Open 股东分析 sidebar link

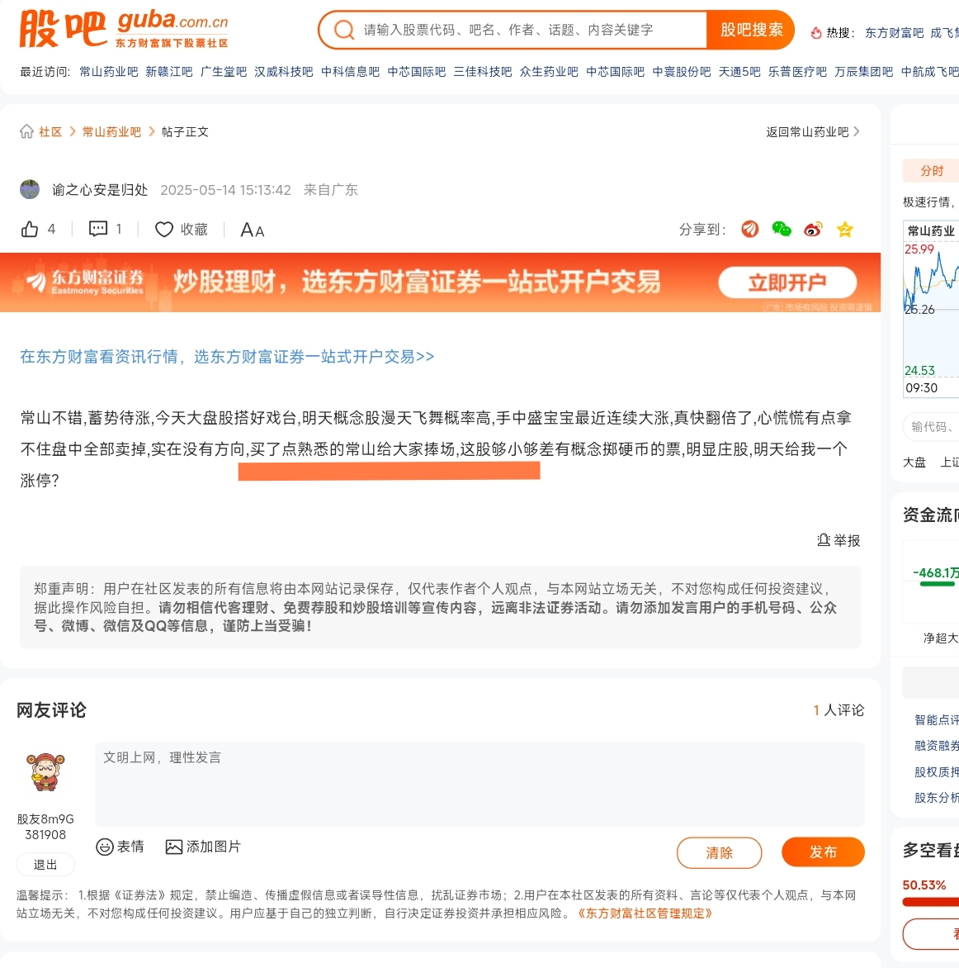click(936, 798)
